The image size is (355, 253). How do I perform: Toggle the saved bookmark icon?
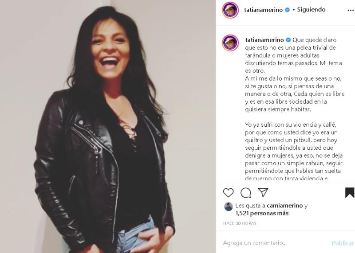click(x=350, y=192)
